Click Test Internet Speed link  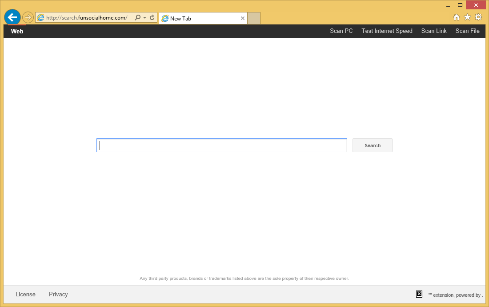(x=387, y=31)
